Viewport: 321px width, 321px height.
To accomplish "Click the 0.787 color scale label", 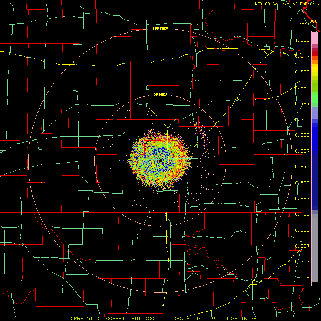I will [302, 103].
